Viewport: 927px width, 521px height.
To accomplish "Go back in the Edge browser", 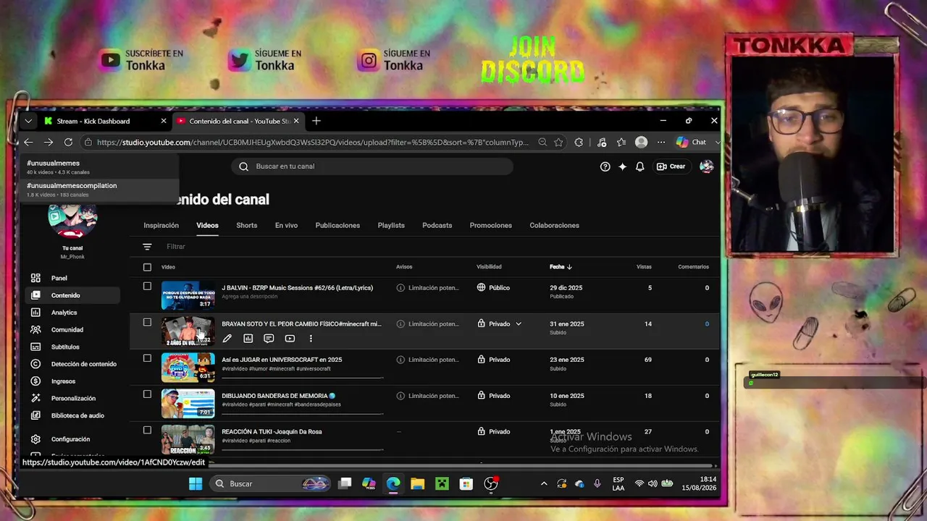I will (28, 143).
